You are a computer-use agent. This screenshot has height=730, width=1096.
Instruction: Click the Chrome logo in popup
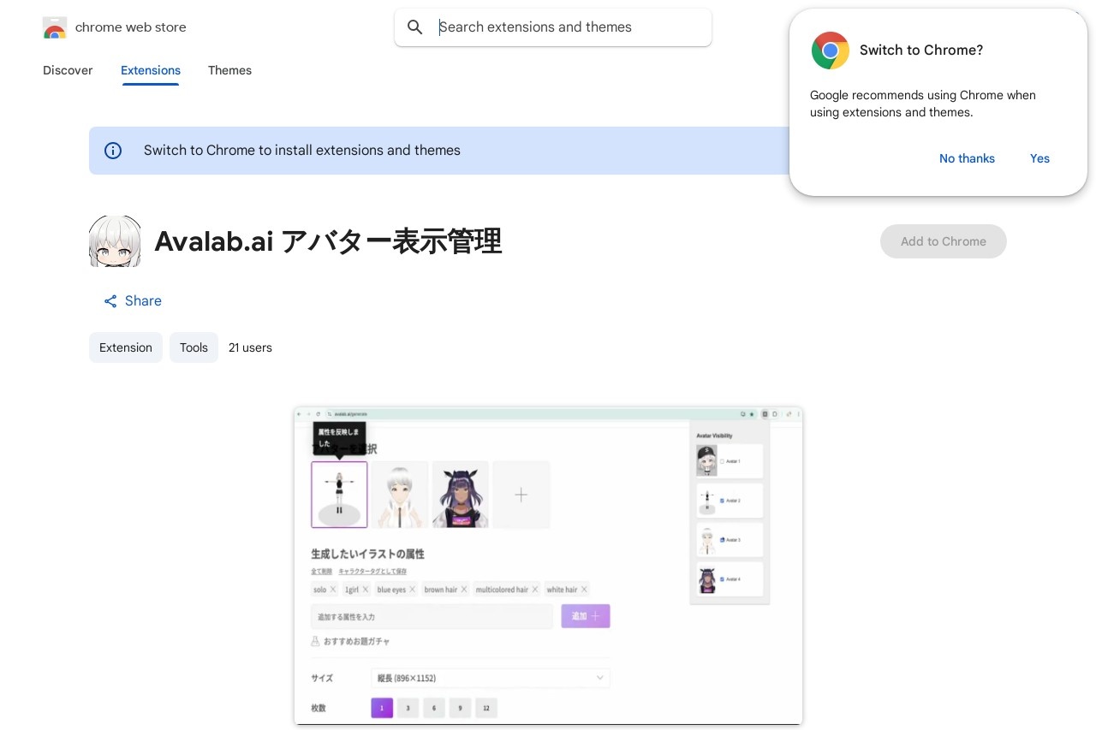[831, 50]
